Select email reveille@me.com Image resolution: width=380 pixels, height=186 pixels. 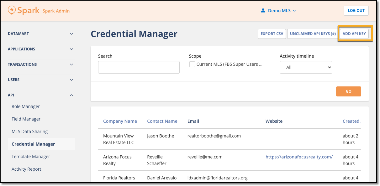click(205, 157)
